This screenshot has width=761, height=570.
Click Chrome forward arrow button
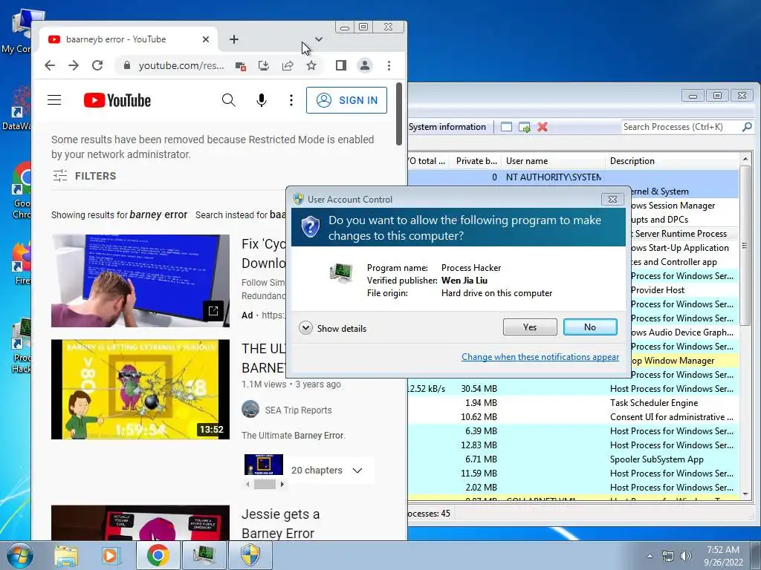point(74,65)
